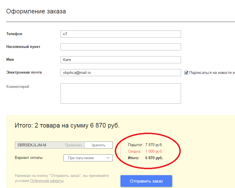Click the Комментарий text area
Screen dimensions: 235x188
[x=121, y=93]
